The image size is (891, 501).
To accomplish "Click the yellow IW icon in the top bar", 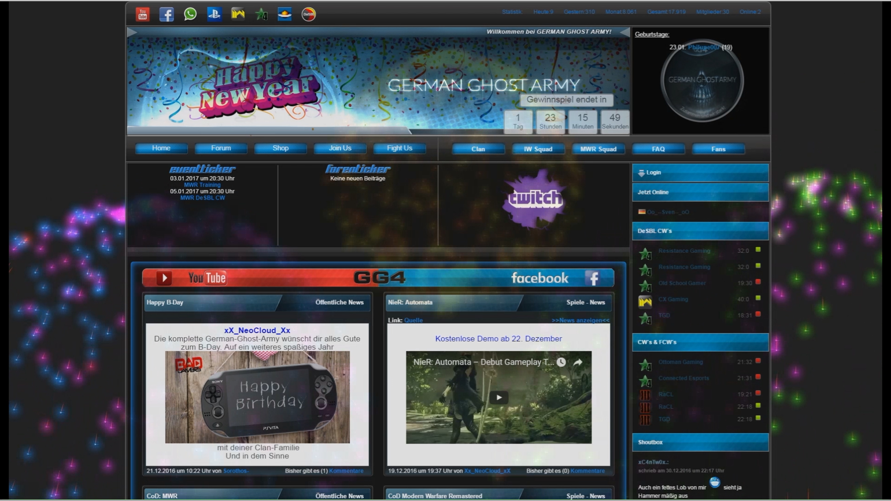I will pyautogui.click(x=238, y=14).
